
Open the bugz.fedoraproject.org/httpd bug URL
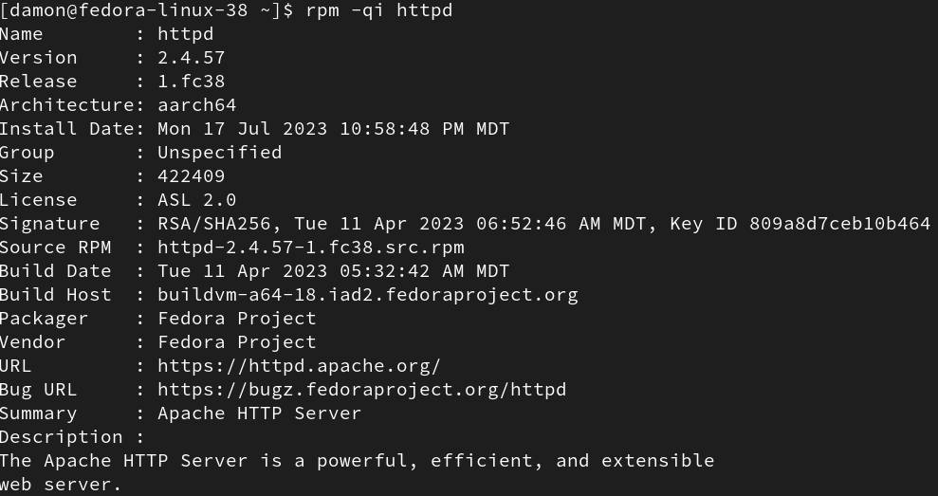pos(362,390)
